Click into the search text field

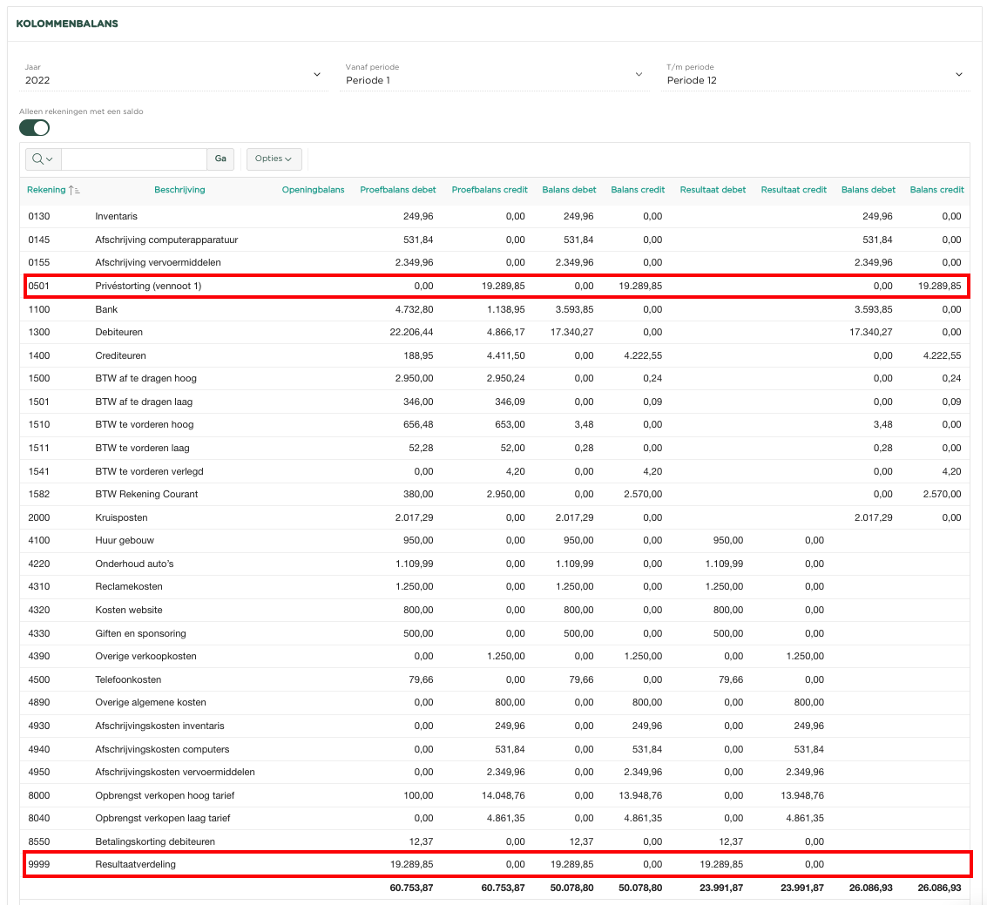coord(133,159)
